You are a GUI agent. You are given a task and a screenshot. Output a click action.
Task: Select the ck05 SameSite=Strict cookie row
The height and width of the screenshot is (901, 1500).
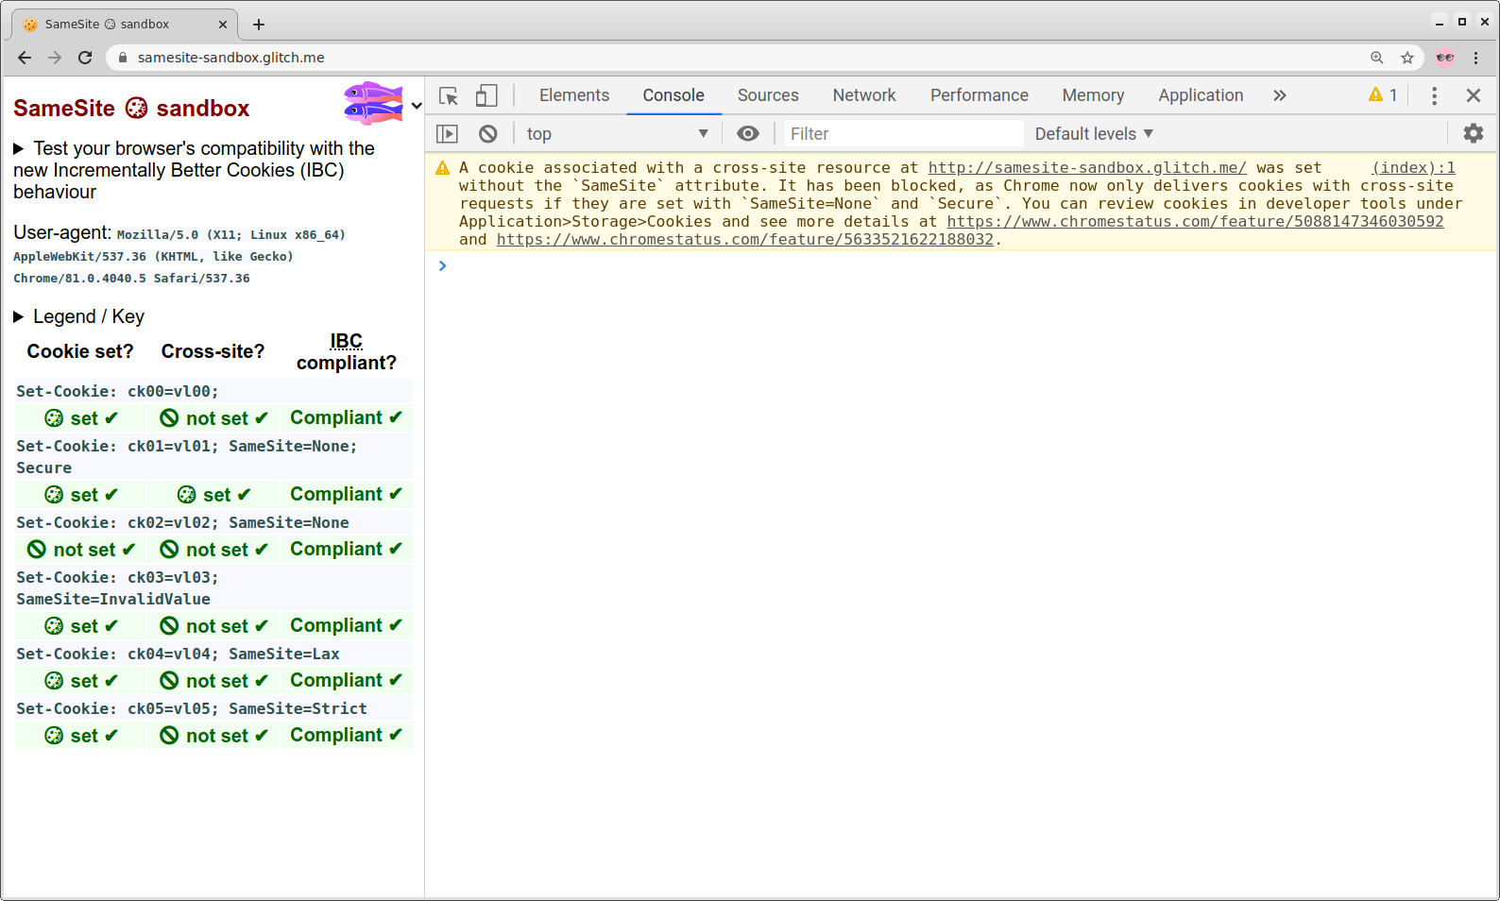click(213, 708)
